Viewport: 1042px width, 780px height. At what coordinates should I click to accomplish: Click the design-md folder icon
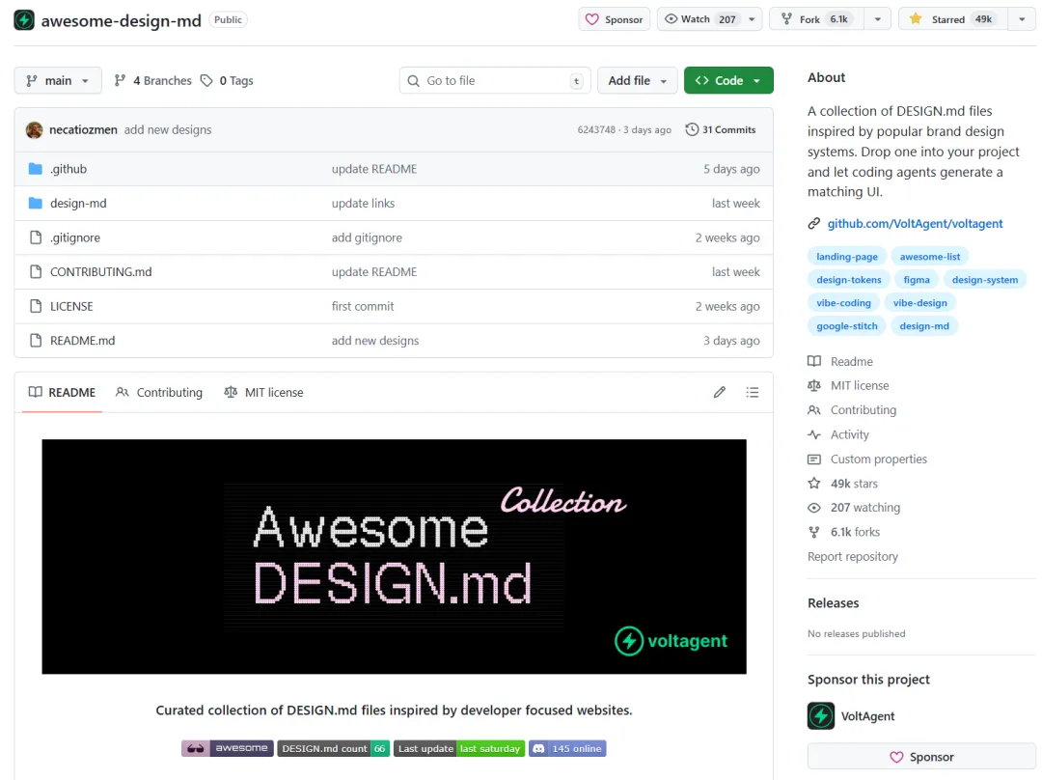tap(36, 203)
